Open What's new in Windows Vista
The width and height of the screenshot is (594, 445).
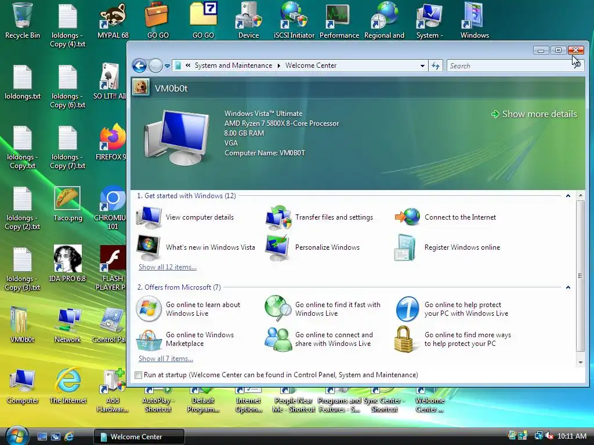click(196, 247)
